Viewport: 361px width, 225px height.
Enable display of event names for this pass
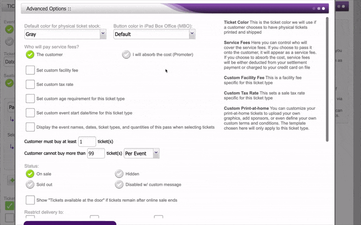coord(30,127)
